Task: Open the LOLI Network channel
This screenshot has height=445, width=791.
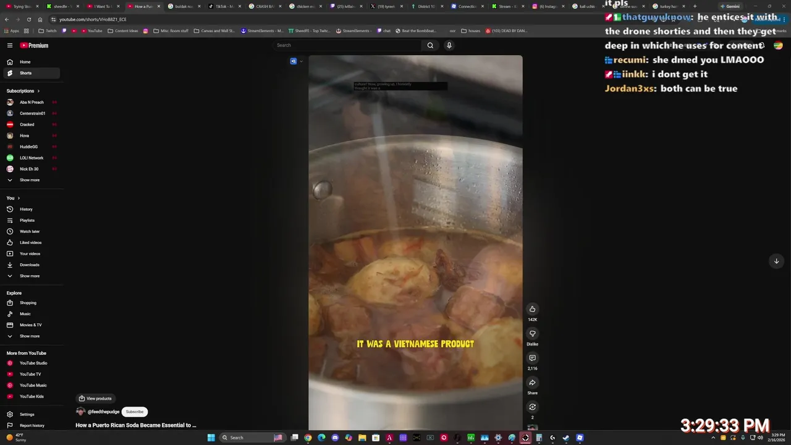Action: (30, 158)
